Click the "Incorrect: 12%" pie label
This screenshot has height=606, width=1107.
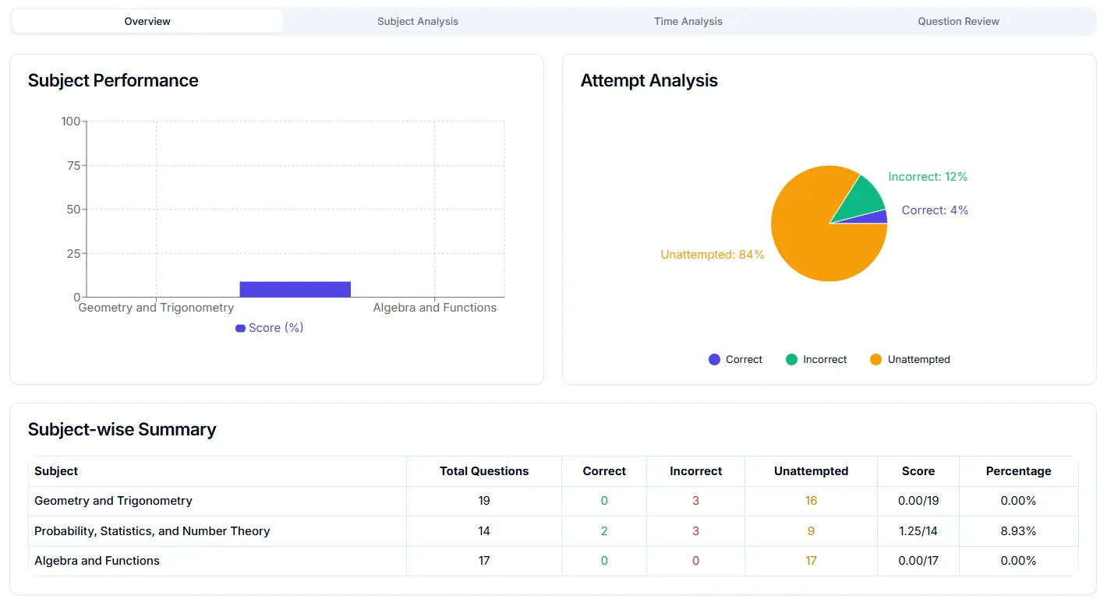928,177
